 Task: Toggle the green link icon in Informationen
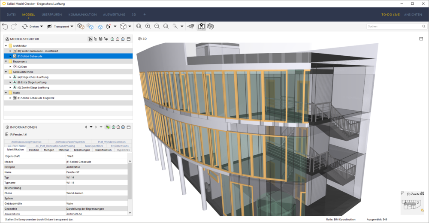[107, 127]
